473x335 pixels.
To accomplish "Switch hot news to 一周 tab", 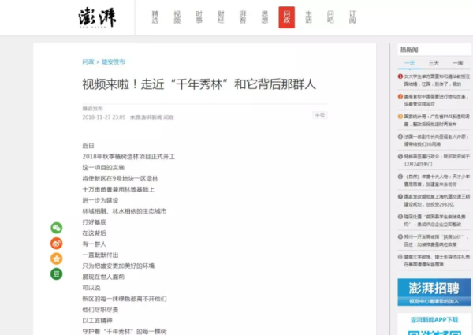I will pyautogui.click(x=457, y=62).
